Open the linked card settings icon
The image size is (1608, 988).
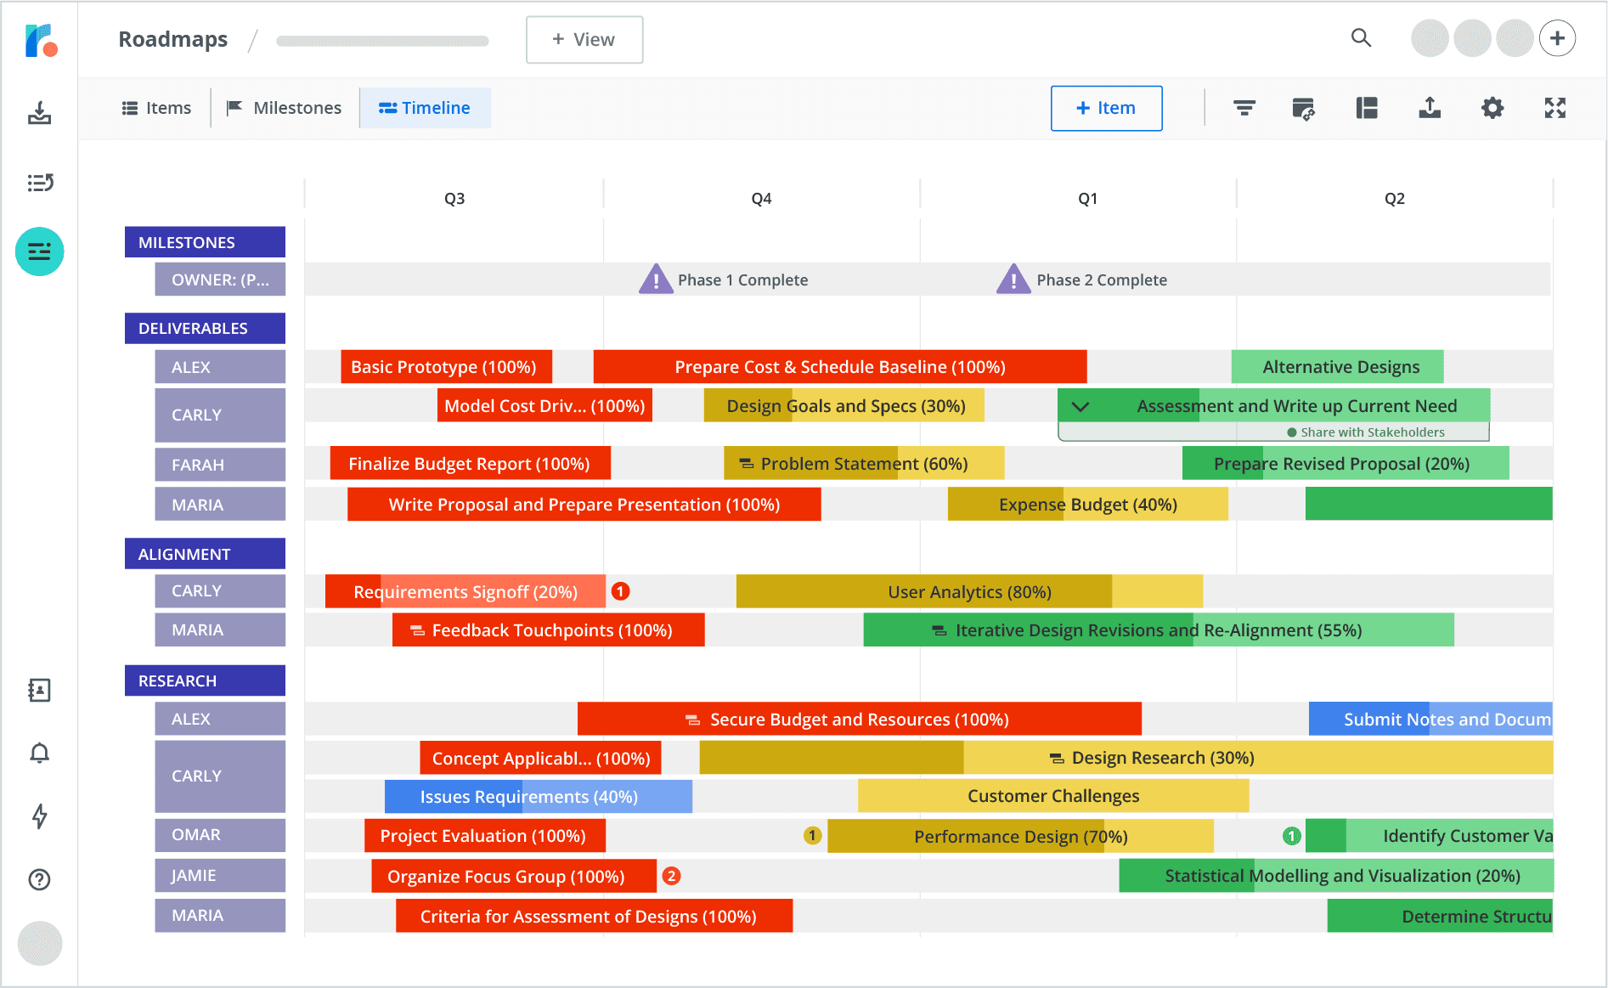1304,108
